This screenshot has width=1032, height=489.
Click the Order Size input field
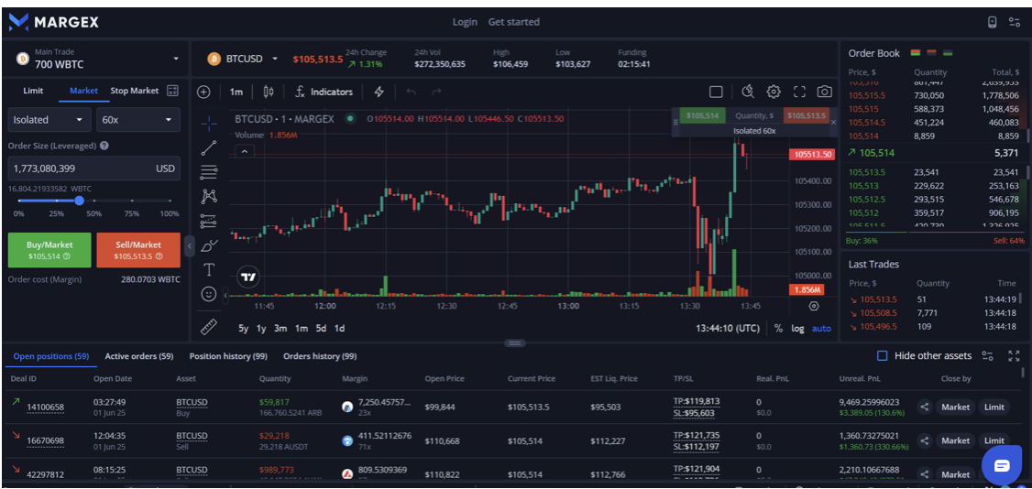[93, 168]
